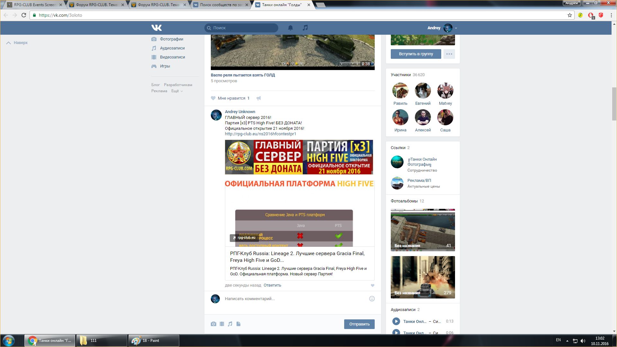Viewport: 617px width, 347px height.
Task: Open Танки Онлайн Фотографы link
Action: point(422,162)
